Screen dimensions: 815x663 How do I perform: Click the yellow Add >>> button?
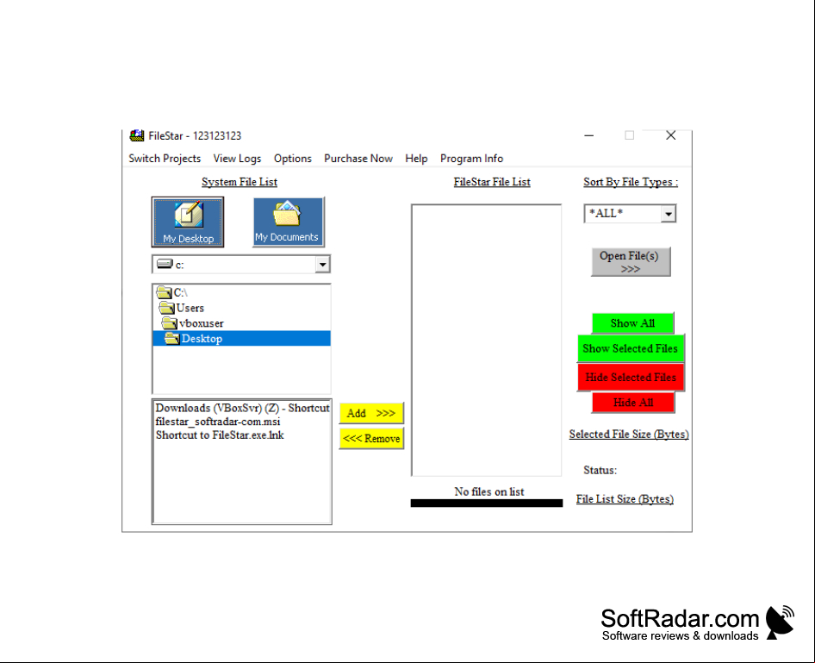pos(371,413)
